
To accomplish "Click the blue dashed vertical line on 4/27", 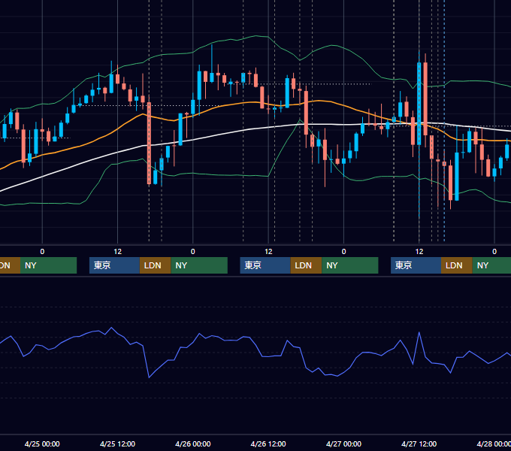I will (444, 120).
